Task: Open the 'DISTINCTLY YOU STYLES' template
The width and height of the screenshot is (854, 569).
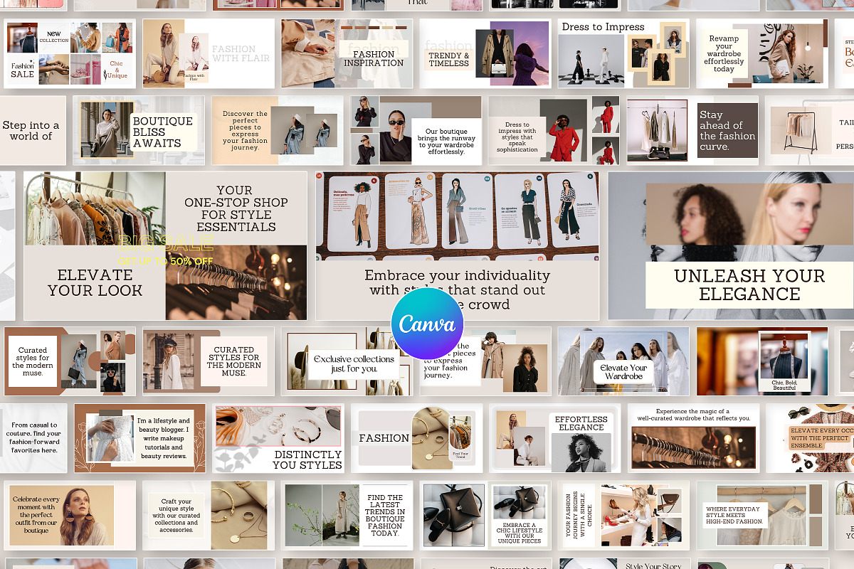Action: (x=278, y=438)
